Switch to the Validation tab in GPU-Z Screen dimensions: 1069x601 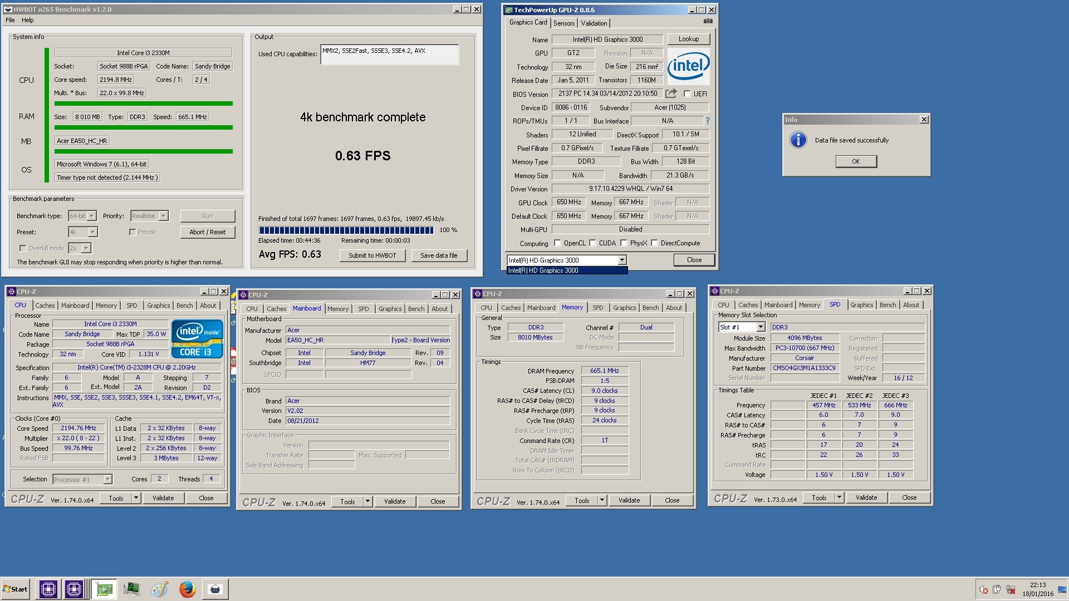pos(594,23)
